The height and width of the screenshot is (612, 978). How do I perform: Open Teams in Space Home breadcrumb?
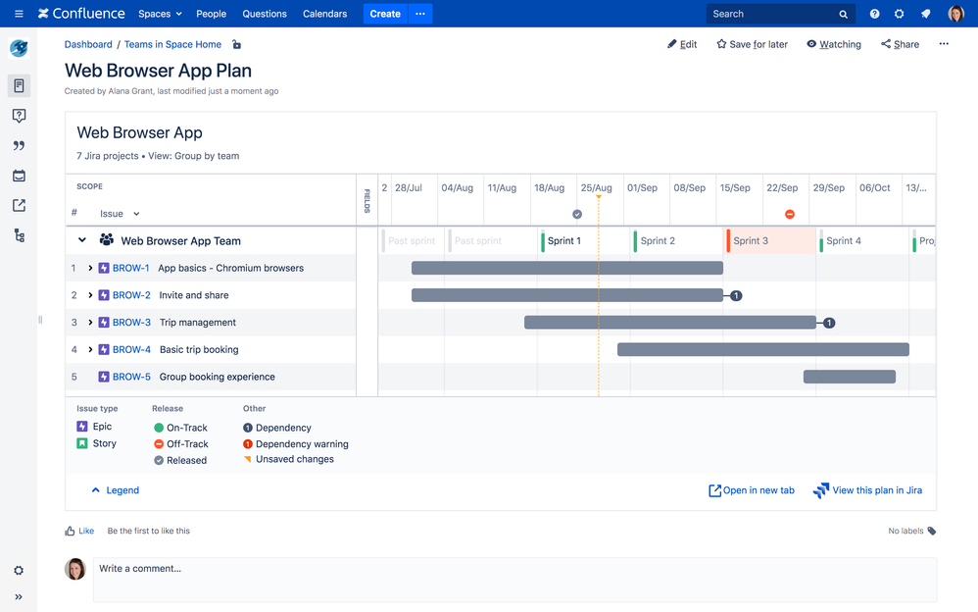click(x=172, y=44)
